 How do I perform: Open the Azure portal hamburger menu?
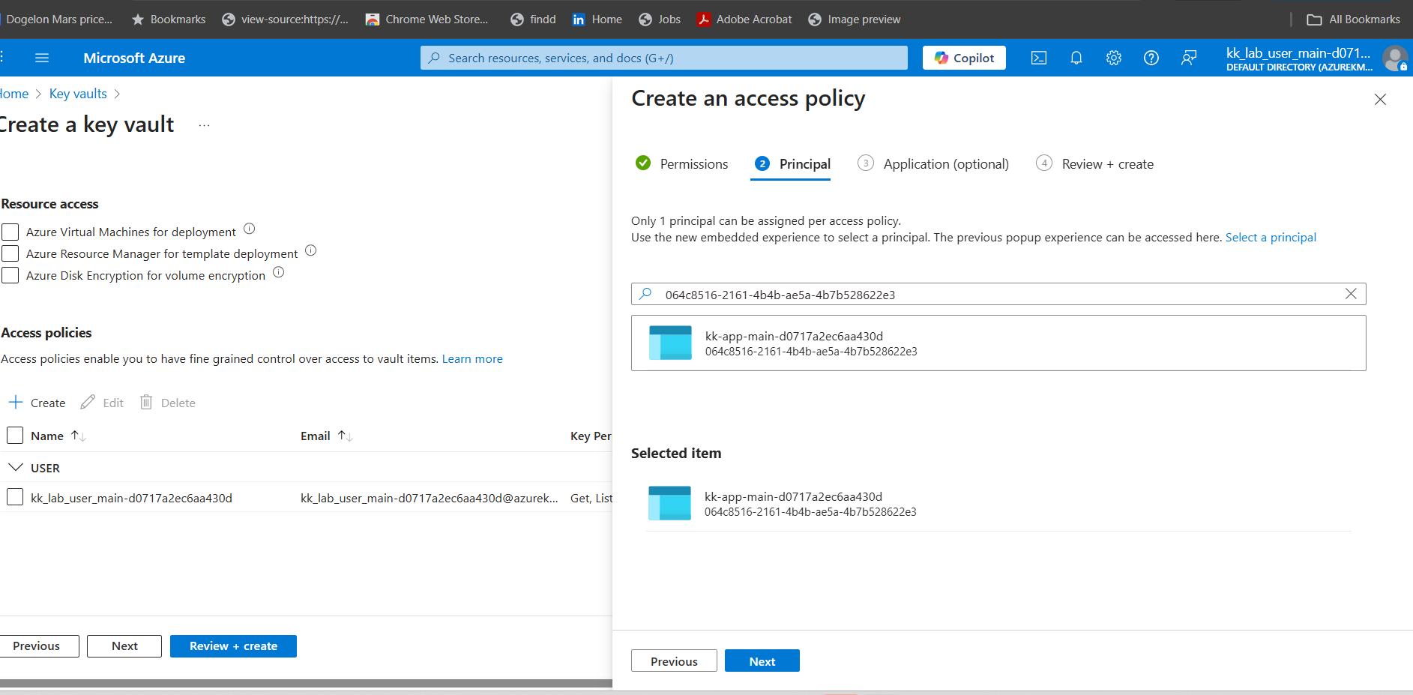42,58
